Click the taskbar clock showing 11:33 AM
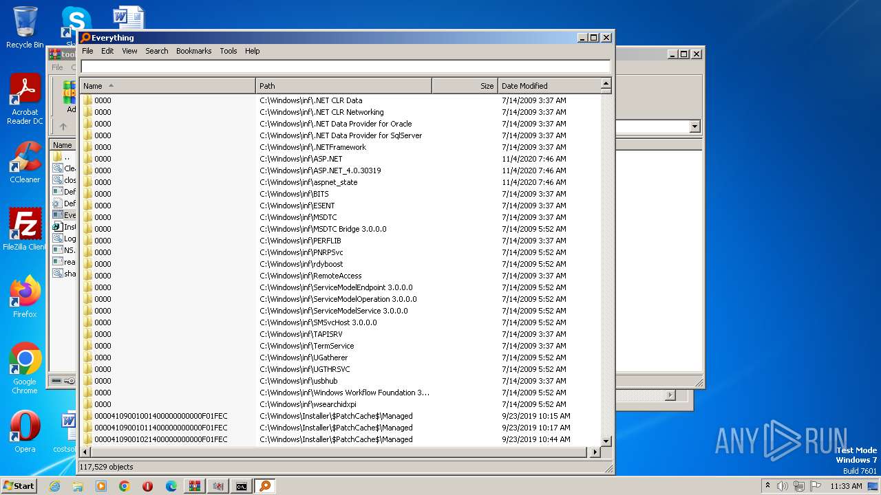The image size is (881, 495). [x=846, y=486]
